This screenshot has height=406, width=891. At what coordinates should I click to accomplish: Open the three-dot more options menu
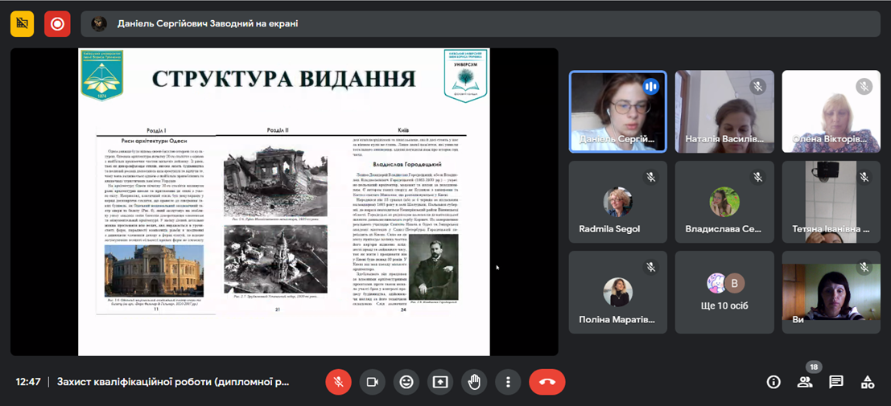pos(508,382)
